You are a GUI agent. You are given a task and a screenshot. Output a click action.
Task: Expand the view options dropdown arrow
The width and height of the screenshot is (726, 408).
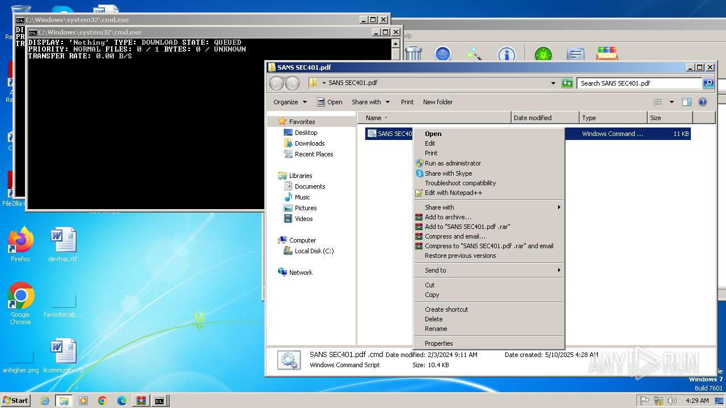672,102
